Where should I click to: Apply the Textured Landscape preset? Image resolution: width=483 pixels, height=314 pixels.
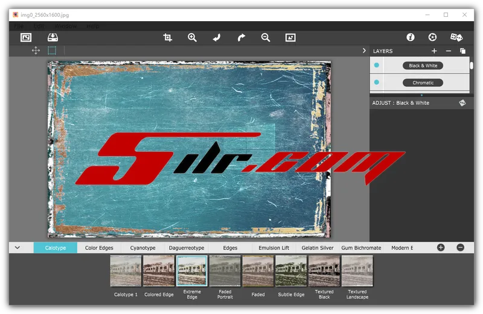coord(357,271)
